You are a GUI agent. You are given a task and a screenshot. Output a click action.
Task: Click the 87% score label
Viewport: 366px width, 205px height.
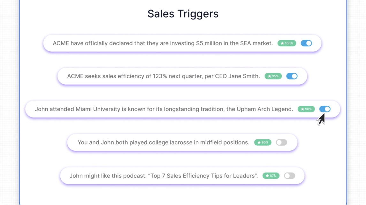tap(273, 176)
